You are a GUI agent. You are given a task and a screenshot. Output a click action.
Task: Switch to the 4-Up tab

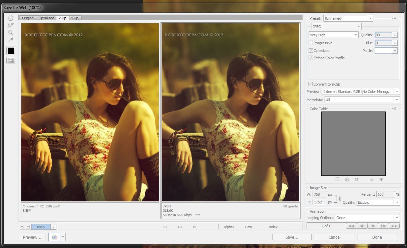(x=74, y=18)
